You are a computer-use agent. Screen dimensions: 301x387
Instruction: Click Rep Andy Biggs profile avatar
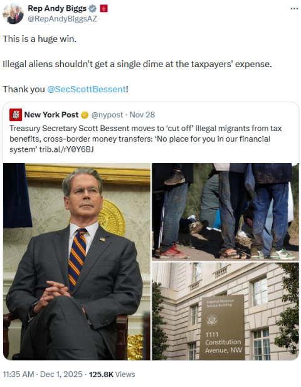13,14
